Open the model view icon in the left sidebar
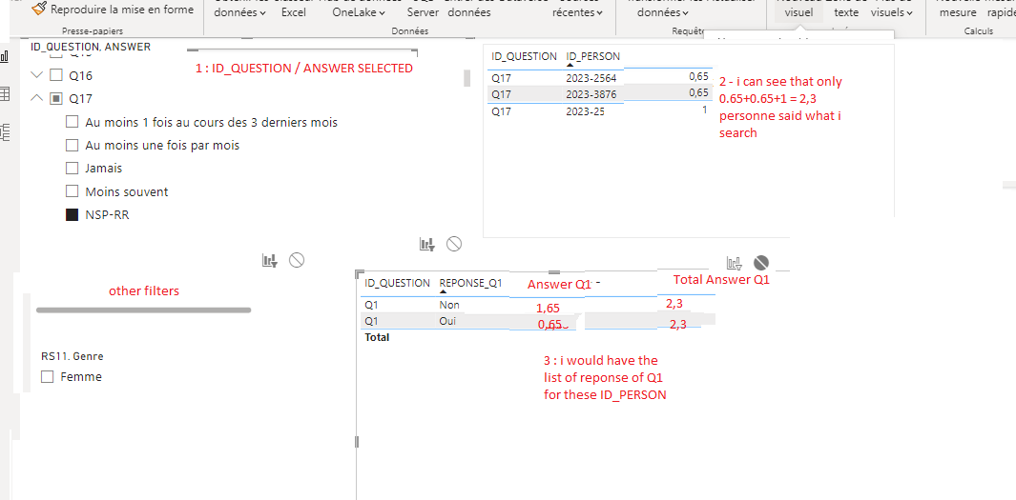The image size is (1016, 500). point(5,132)
